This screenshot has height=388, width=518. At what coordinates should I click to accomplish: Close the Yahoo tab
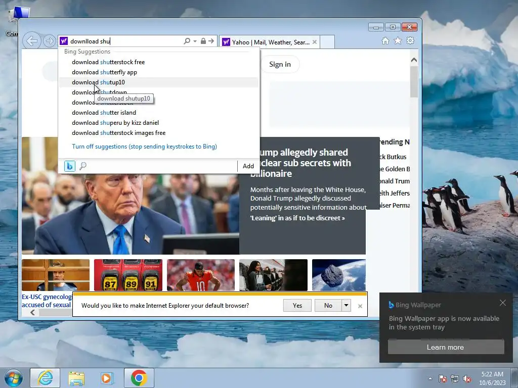[315, 42]
